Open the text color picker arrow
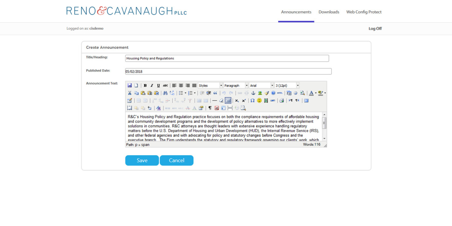This screenshot has width=452, height=226. (x=316, y=93)
